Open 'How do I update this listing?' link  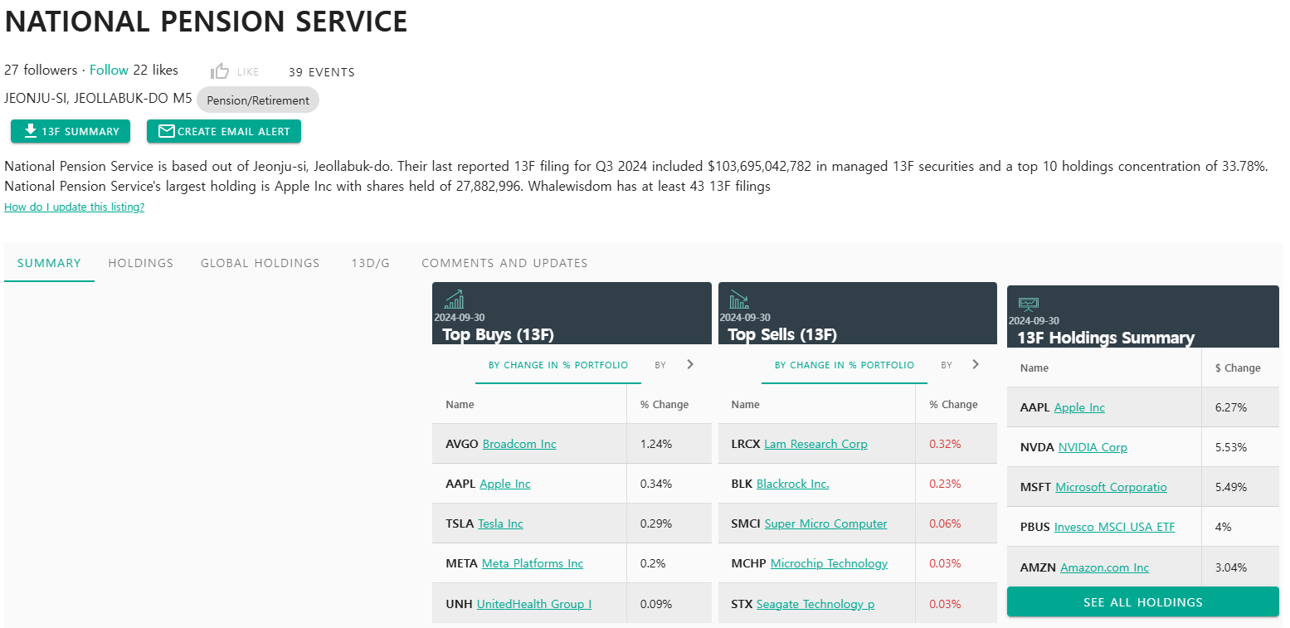(75, 207)
